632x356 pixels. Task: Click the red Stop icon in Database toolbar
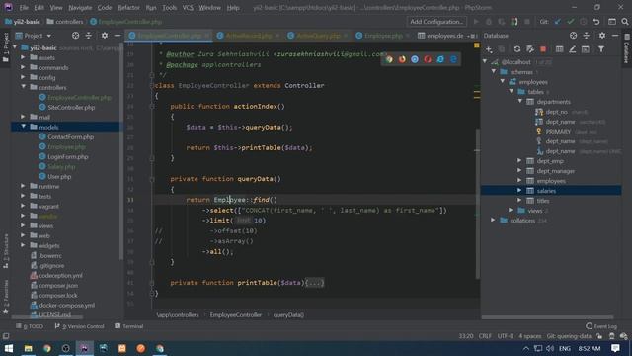543,49
